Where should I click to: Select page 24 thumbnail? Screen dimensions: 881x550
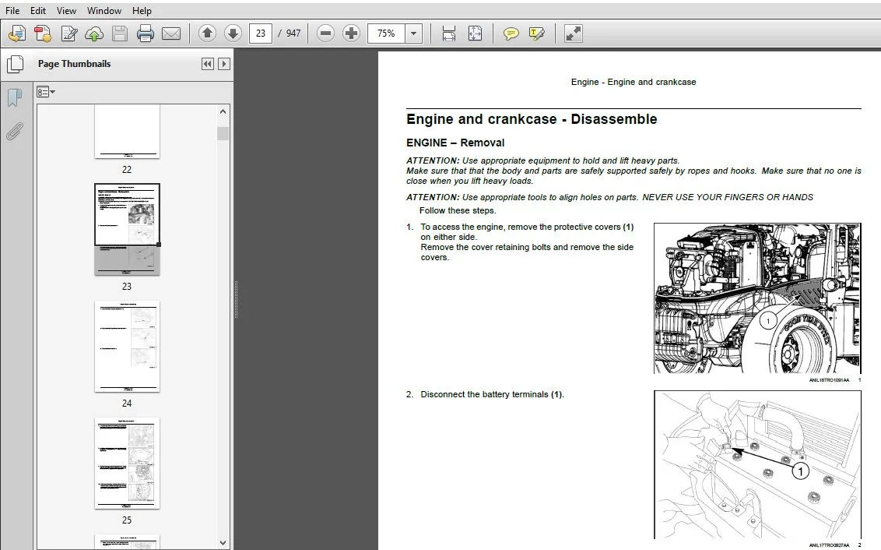pyautogui.click(x=127, y=347)
